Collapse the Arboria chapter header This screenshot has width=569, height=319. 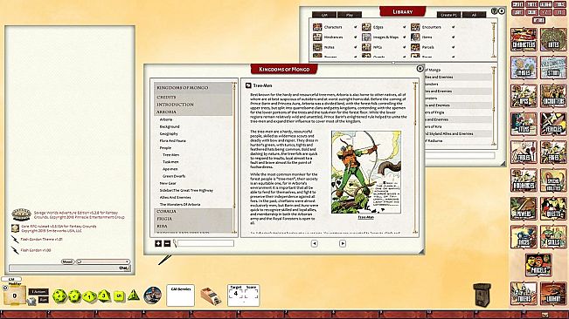[193, 112]
